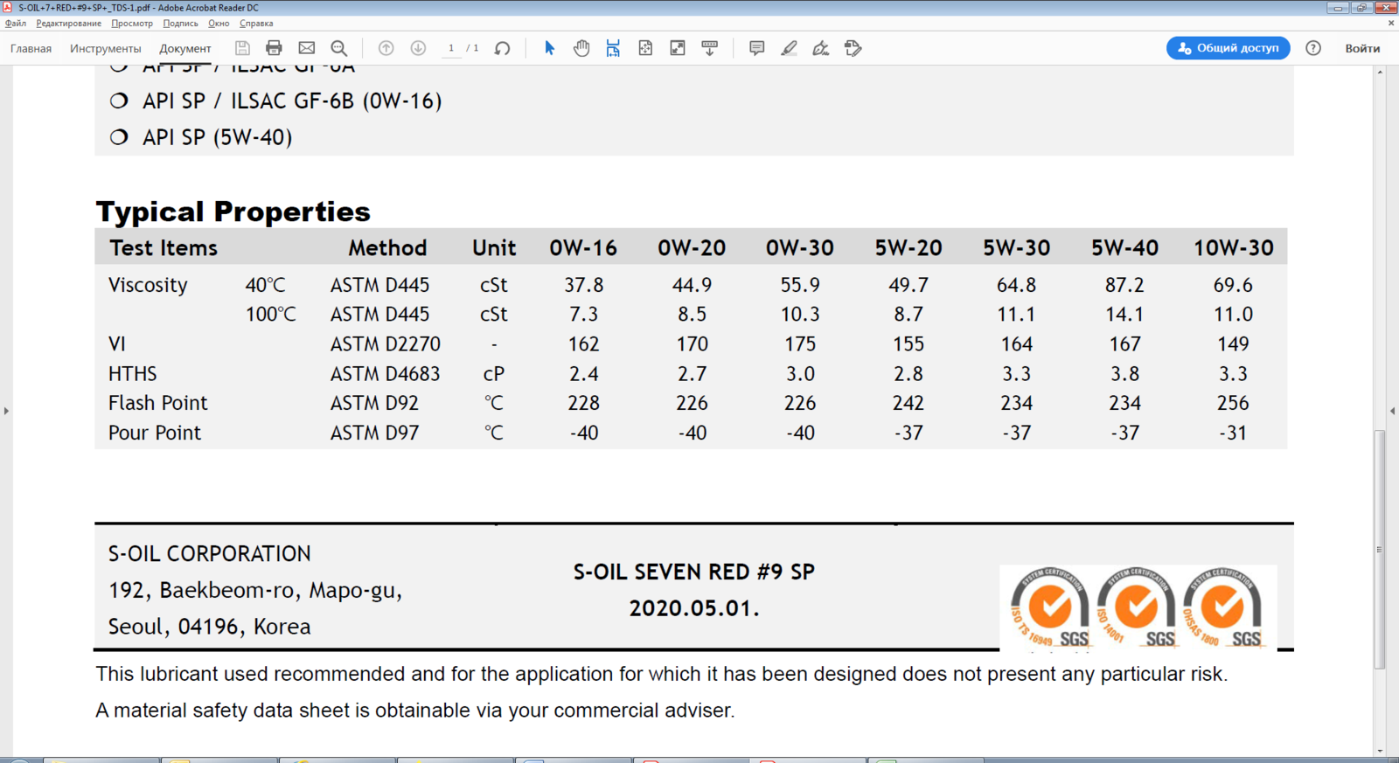Go to the next page arrow
The height and width of the screenshot is (763, 1399).
[x=418, y=48]
